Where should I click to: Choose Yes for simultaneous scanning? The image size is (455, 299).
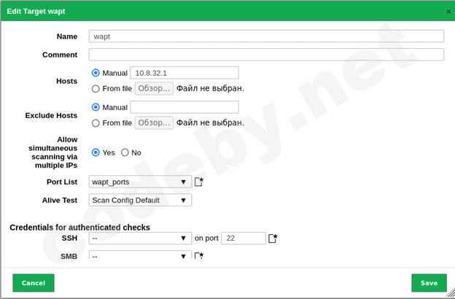coord(96,152)
